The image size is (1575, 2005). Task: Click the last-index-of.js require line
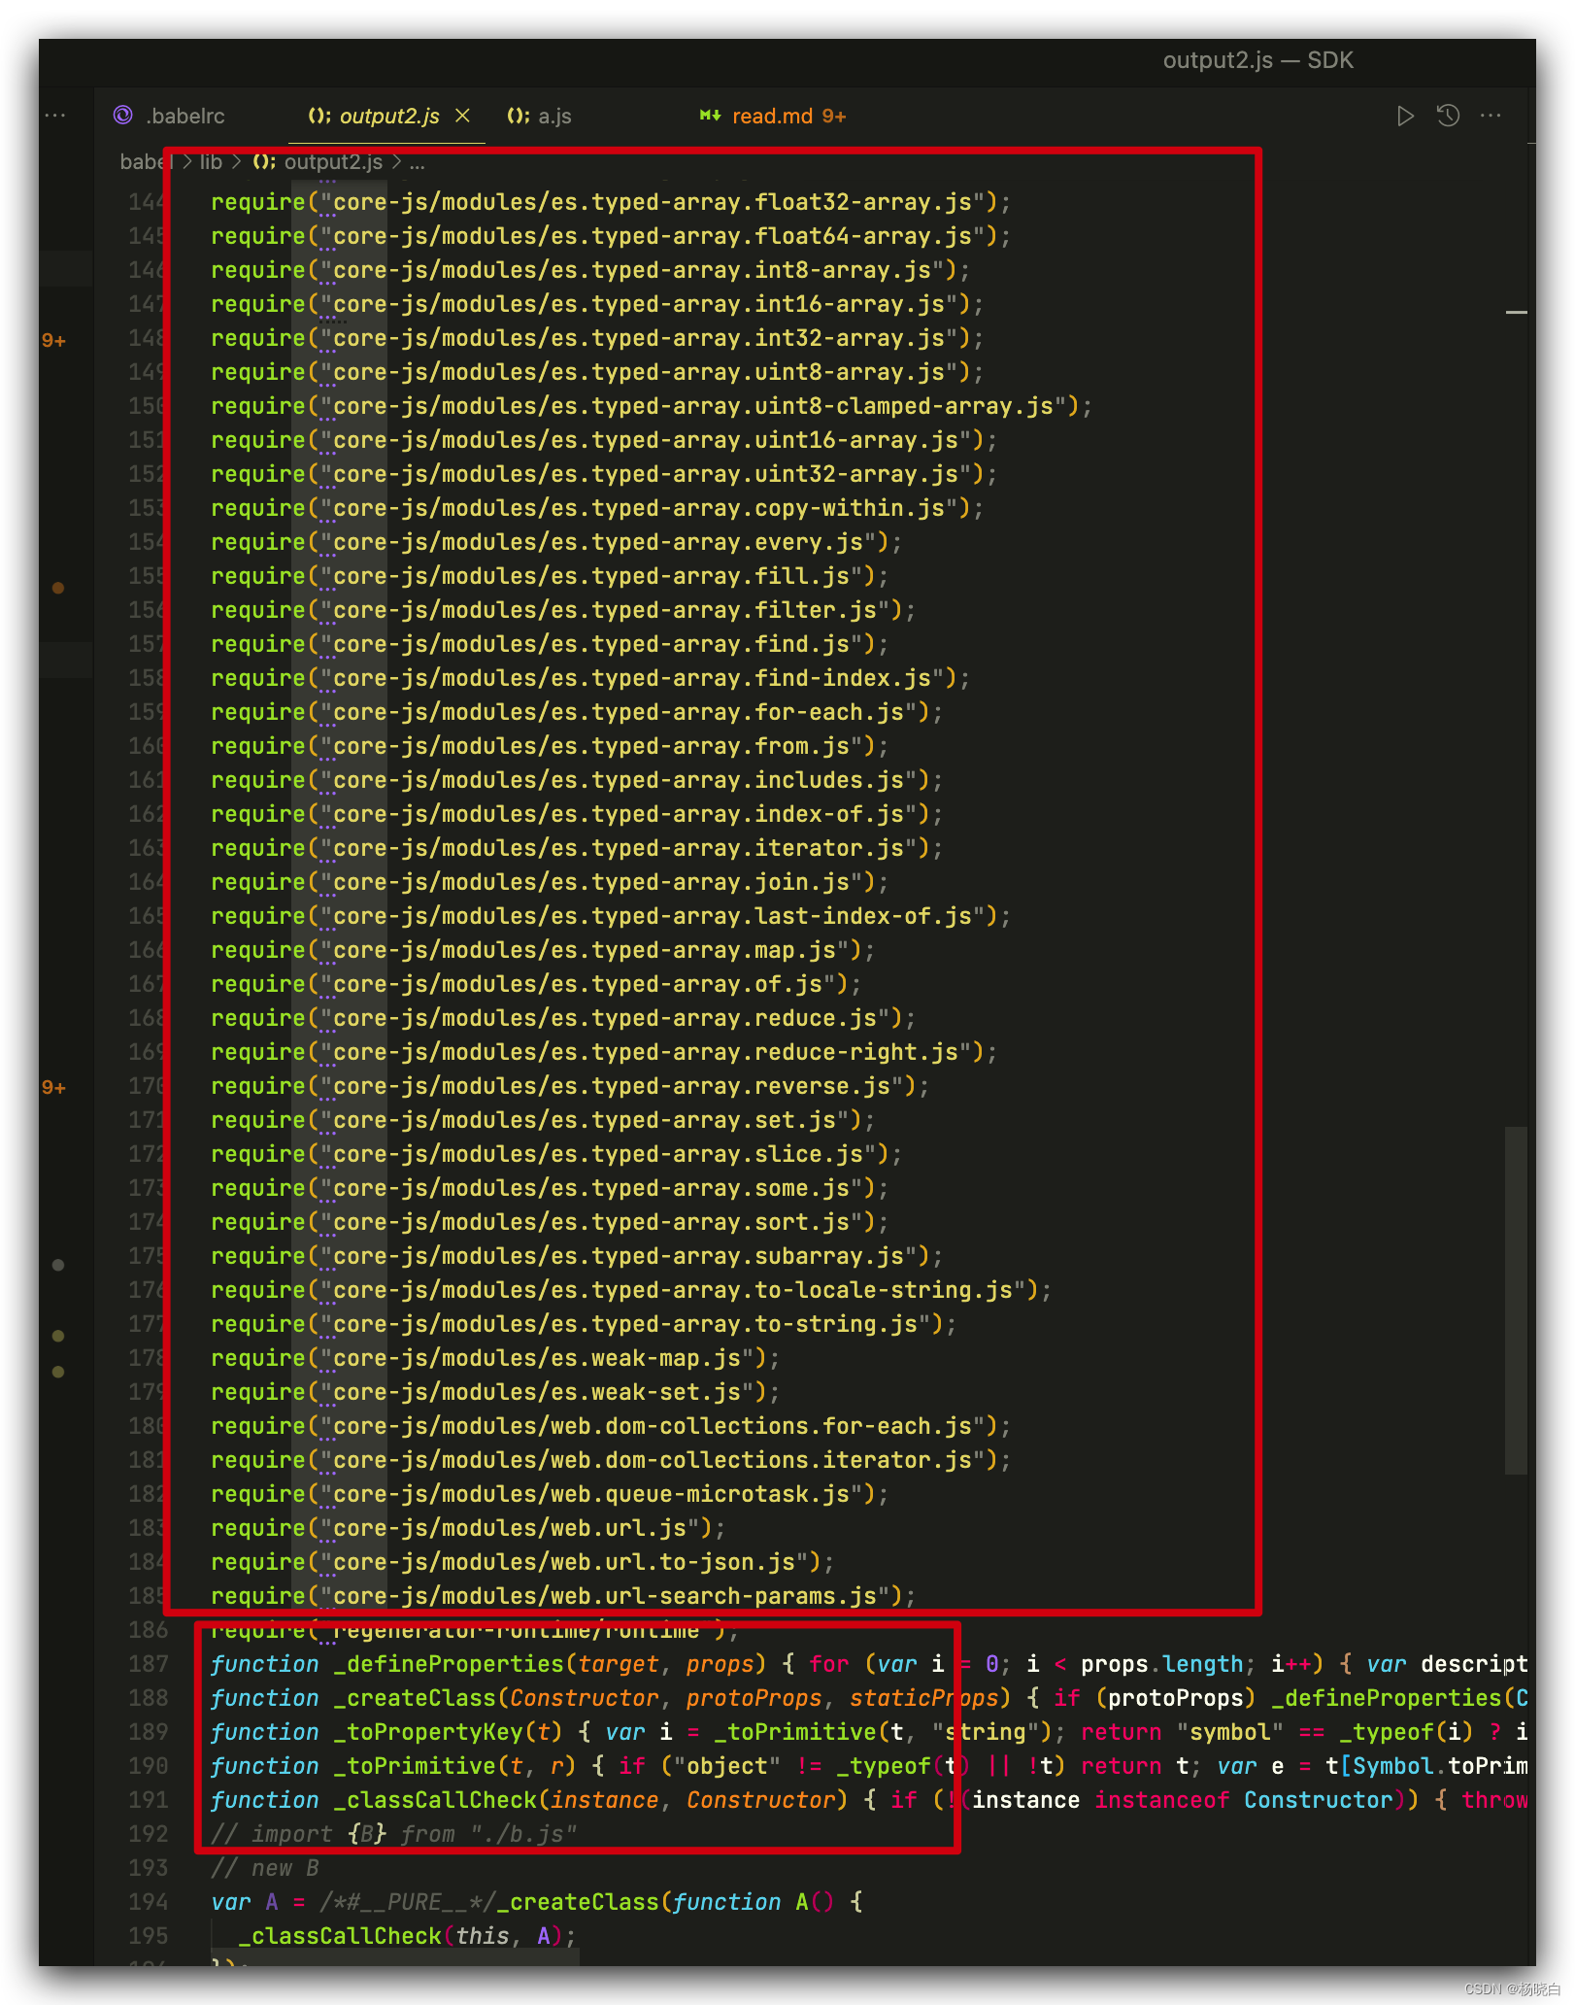coord(611,916)
